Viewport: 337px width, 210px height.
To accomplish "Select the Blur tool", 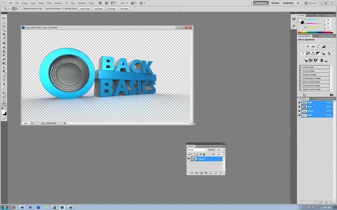I will point(4,67).
